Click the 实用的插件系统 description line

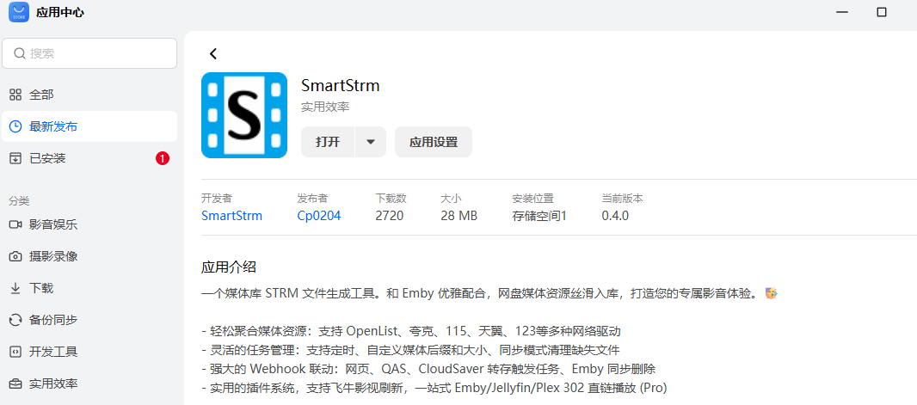point(434,388)
